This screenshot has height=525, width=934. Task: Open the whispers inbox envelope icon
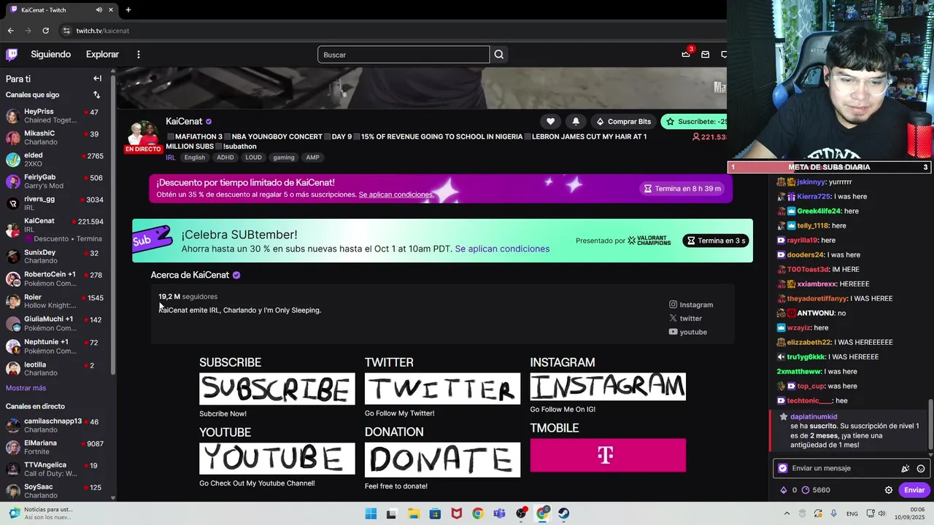click(x=705, y=54)
